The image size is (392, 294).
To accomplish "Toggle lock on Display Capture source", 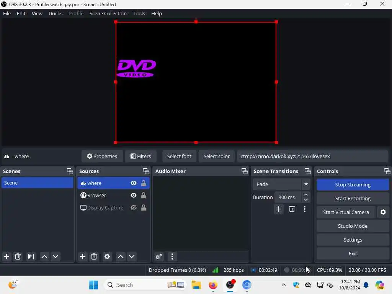I will pyautogui.click(x=144, y=207).
